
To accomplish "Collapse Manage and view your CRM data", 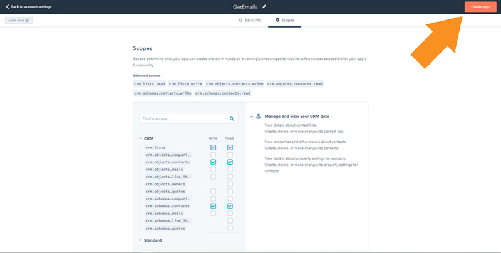I will click(x=252, y=116).
